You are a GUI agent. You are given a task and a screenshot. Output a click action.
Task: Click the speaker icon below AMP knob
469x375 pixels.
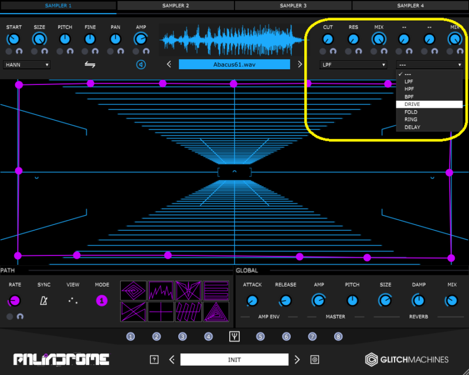(x=141, y=64)
